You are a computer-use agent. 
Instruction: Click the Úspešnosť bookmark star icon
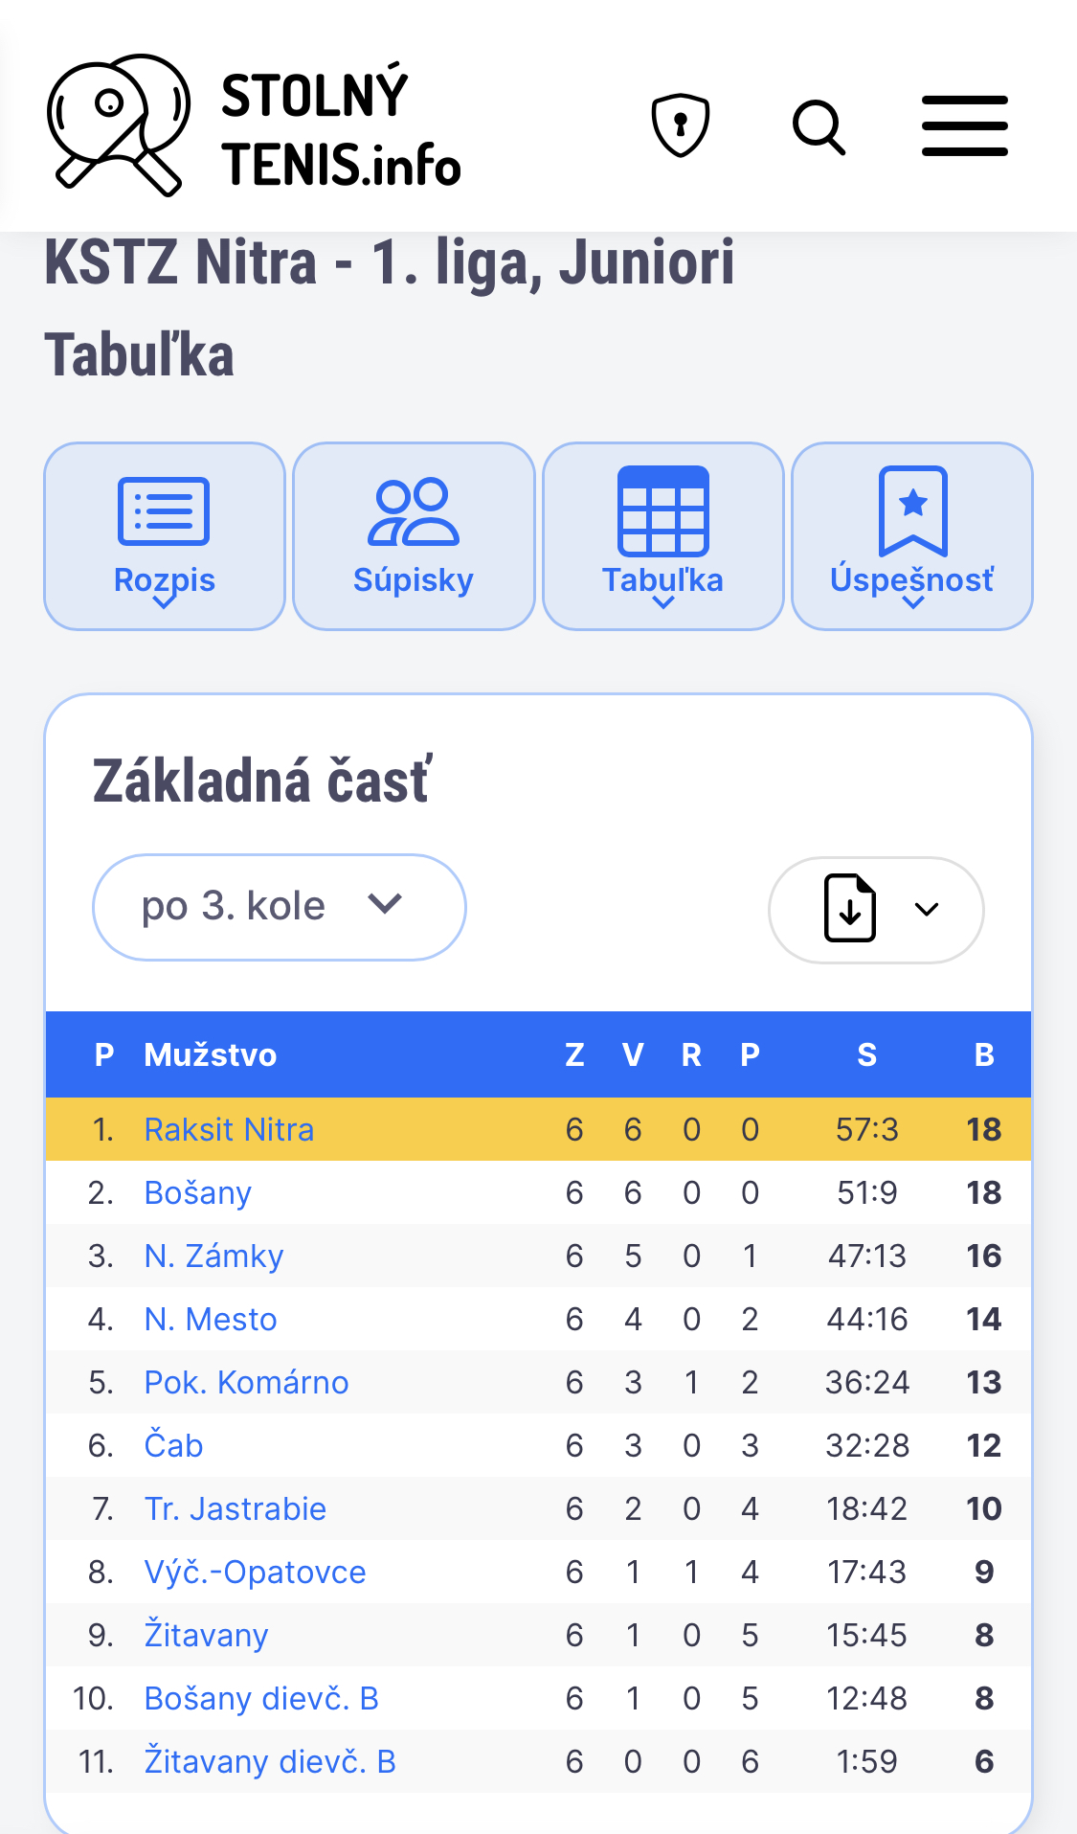pyautogui.click(x=913, y=511)
